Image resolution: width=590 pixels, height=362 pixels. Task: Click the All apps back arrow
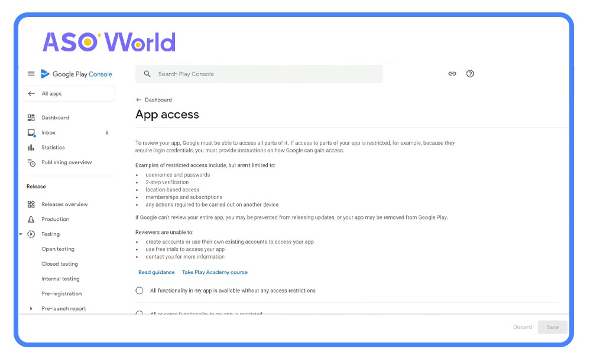pos(31,94)
